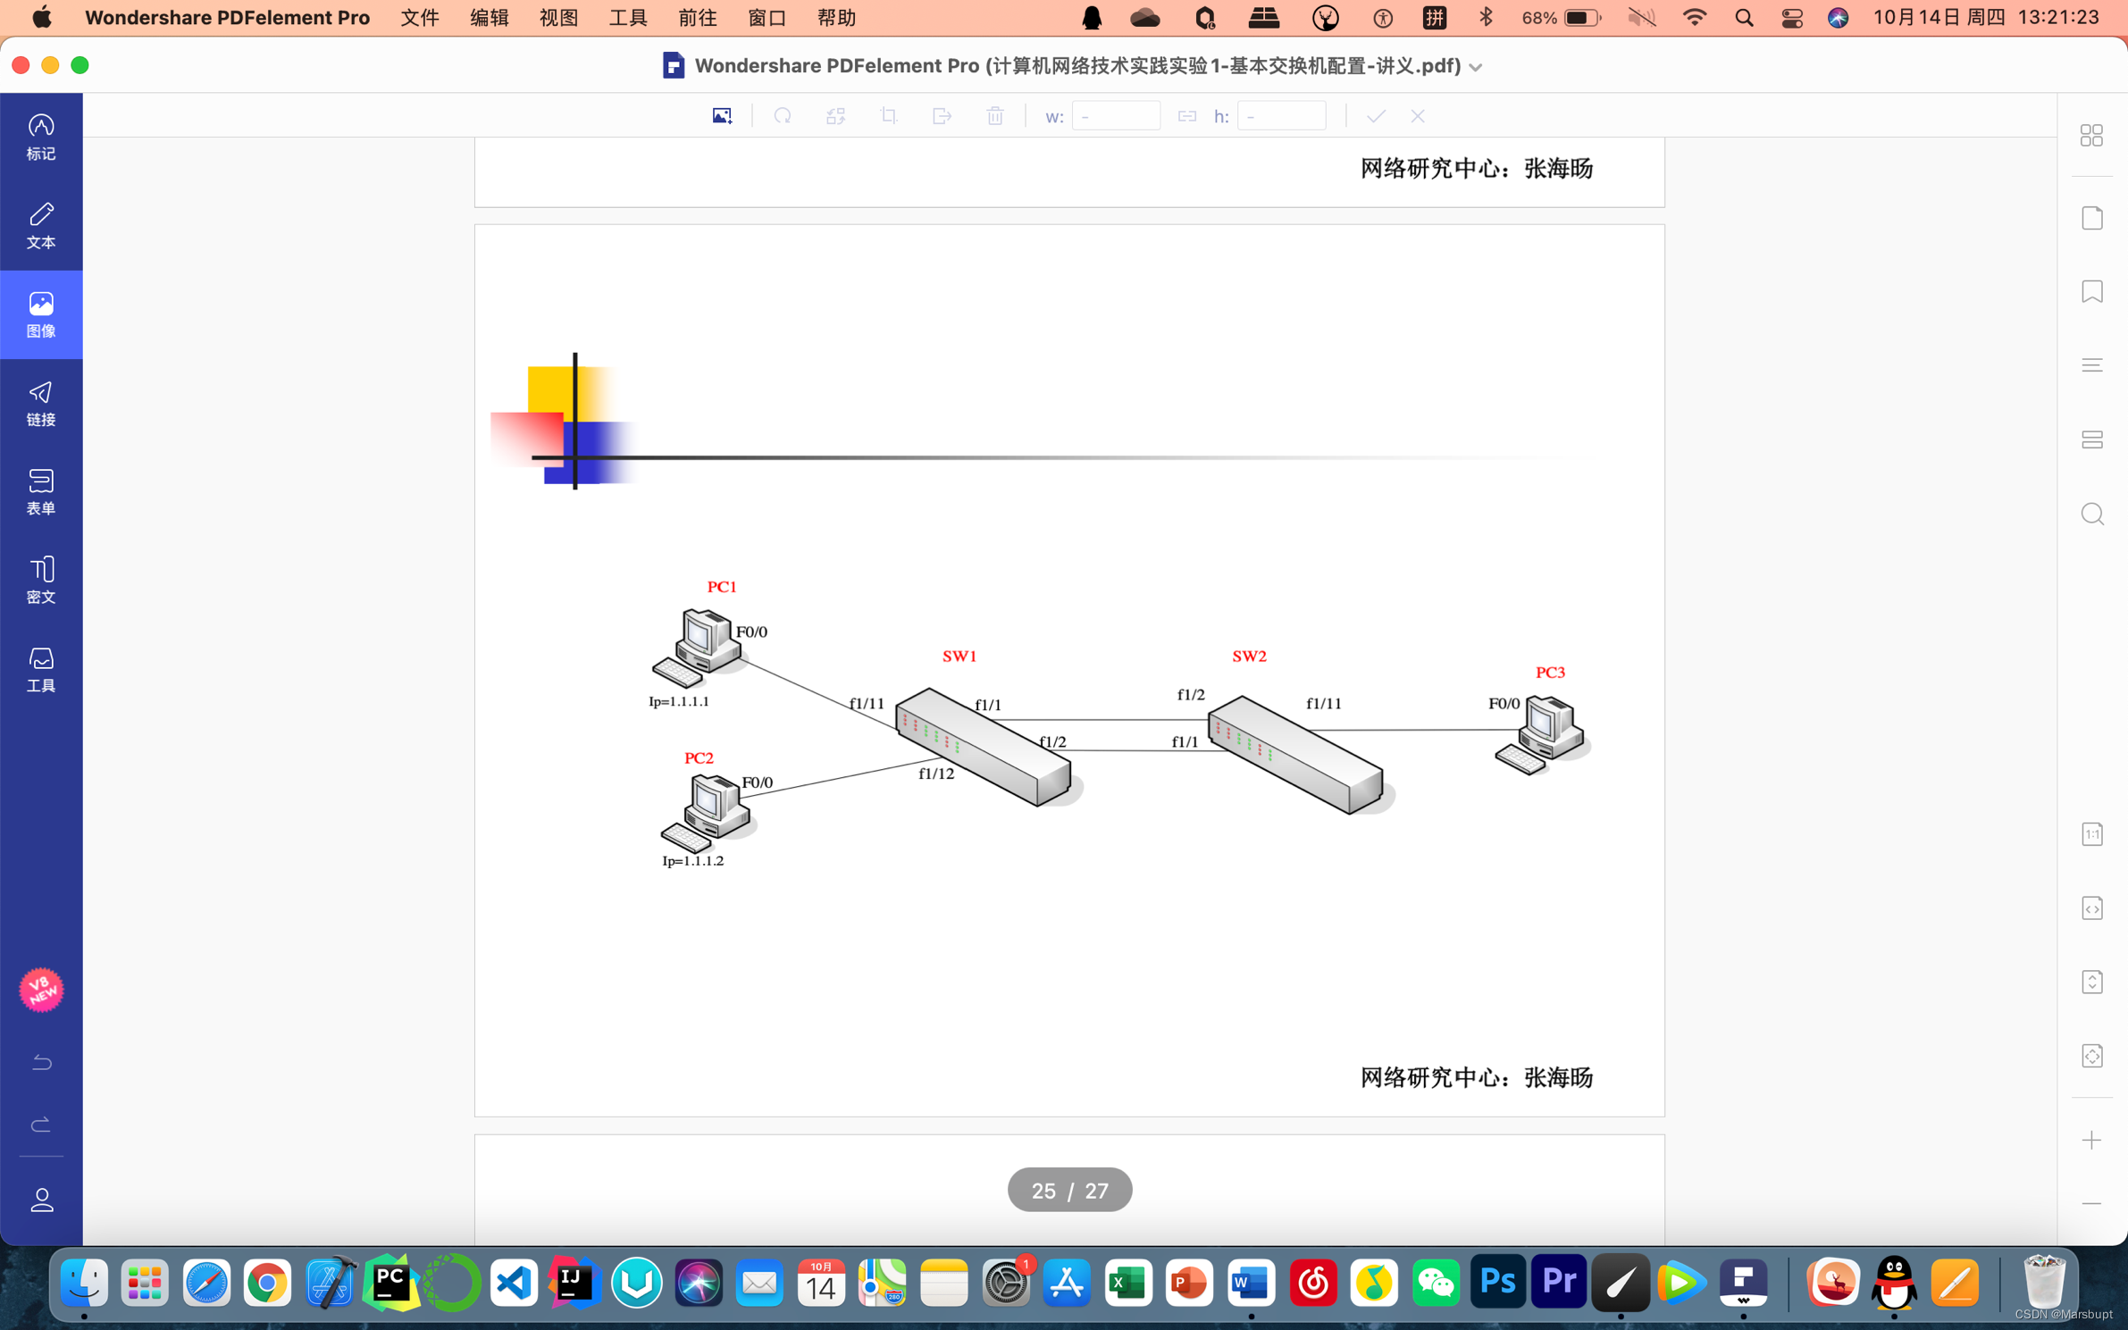The height and width of the screenshot is (1330, 2128).
Task: Click the replace image toolbar icon
Action: pos(835,116)
